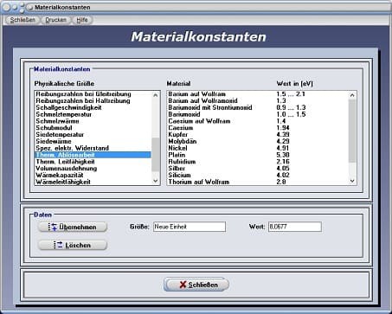Click the bottom Schließen button with red X
The width and height of the screenshot is (392, 314).
[x=196, y=285]
